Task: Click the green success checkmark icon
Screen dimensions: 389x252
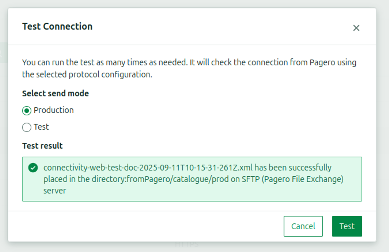Action: pos(33,168)
